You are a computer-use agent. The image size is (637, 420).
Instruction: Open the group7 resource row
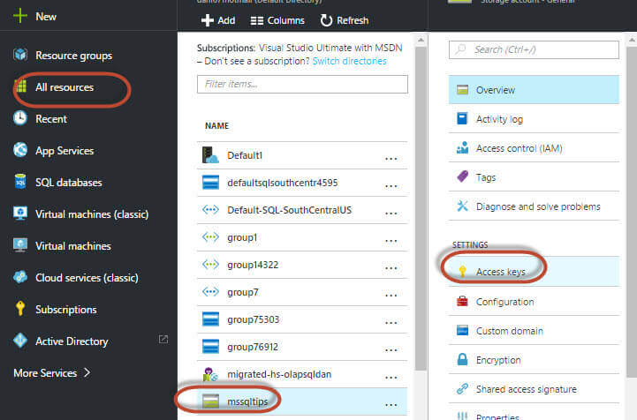(x=302, y=292)
